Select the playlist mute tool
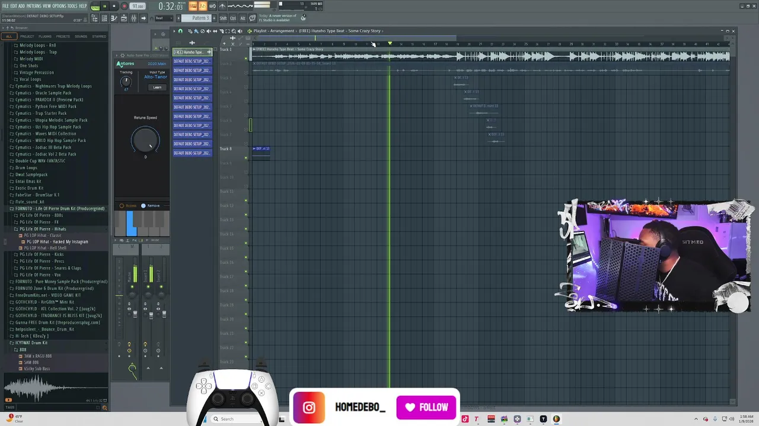The width and height of the screenshot is (759, 426). [209, 31]
